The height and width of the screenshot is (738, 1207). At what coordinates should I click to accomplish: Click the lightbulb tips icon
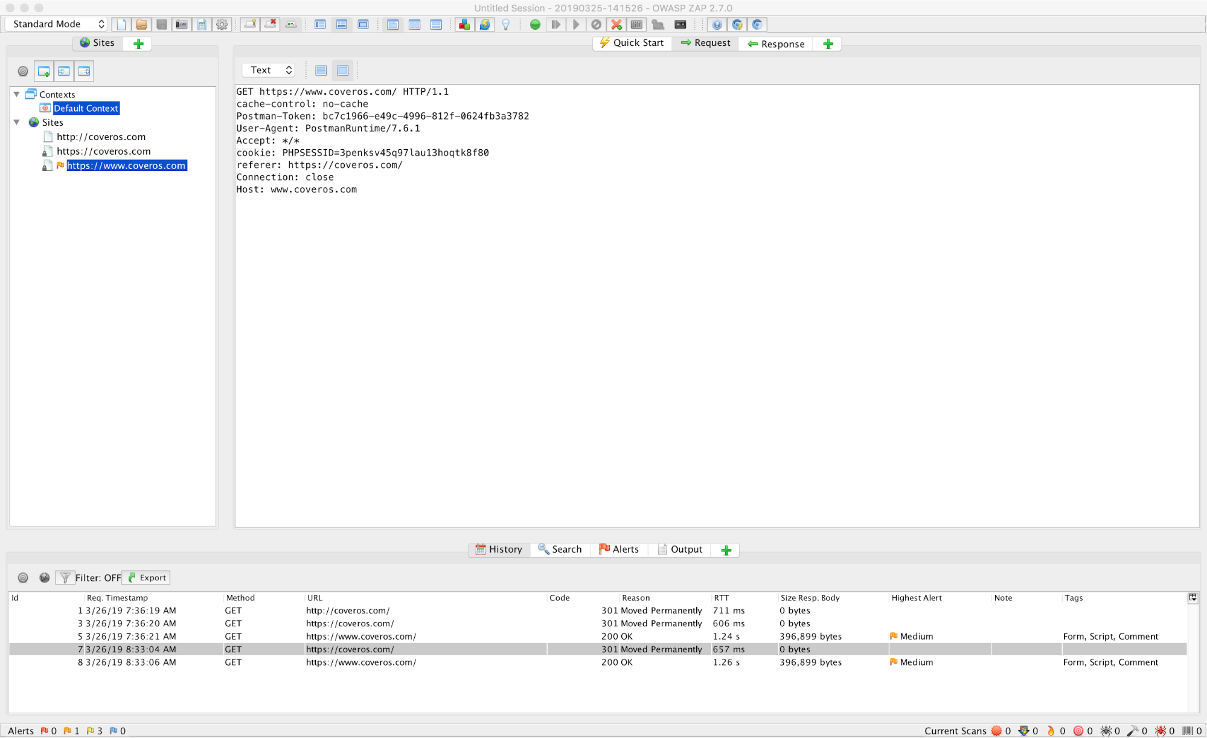pyautogui.click(x=505, y=24)
